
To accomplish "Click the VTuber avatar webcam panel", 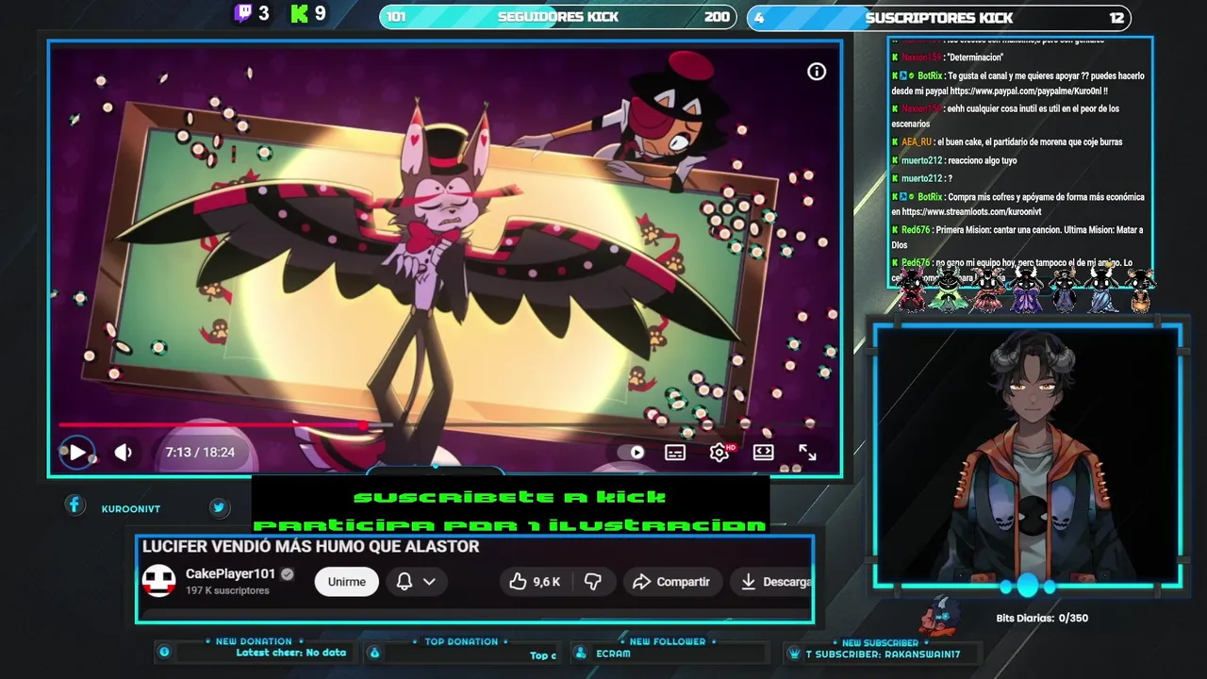I will click(1028, 456).
